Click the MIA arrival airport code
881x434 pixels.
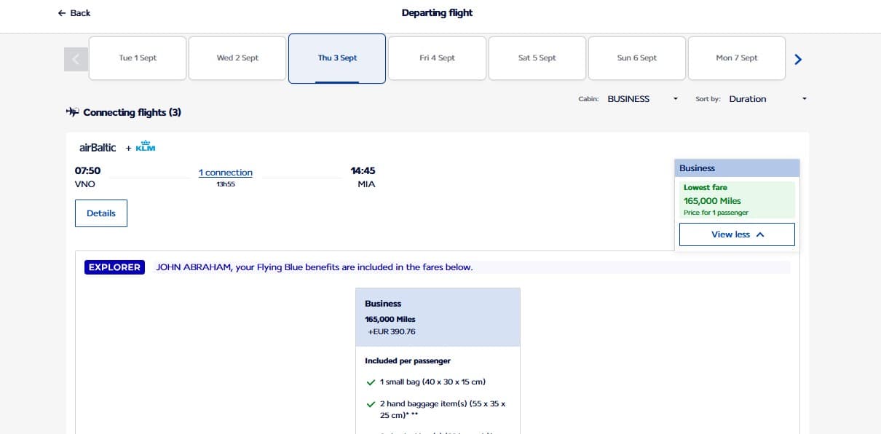coord(366,184)
